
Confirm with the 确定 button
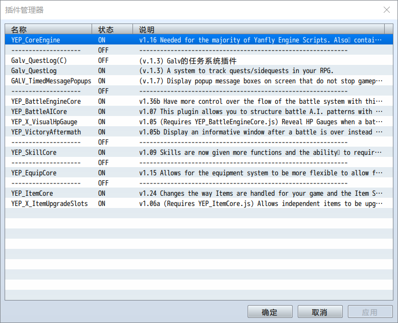pos(270,312)
